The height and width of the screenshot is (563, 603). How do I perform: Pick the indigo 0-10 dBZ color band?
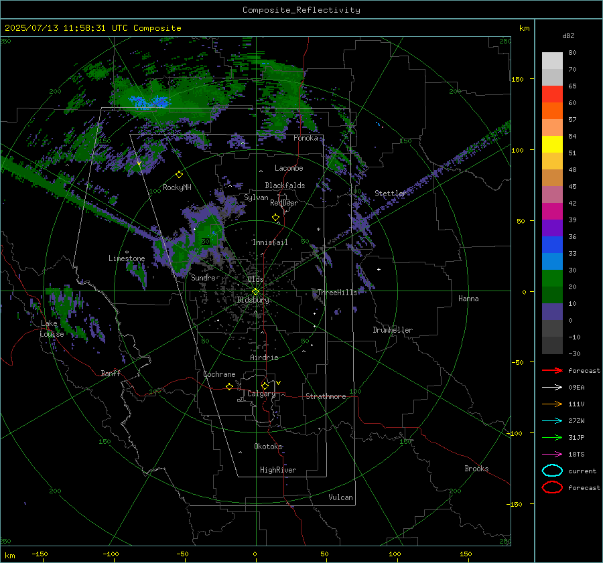click(552, 312)
